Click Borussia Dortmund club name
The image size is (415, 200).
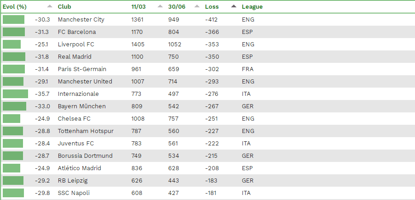tap(85, 156)
